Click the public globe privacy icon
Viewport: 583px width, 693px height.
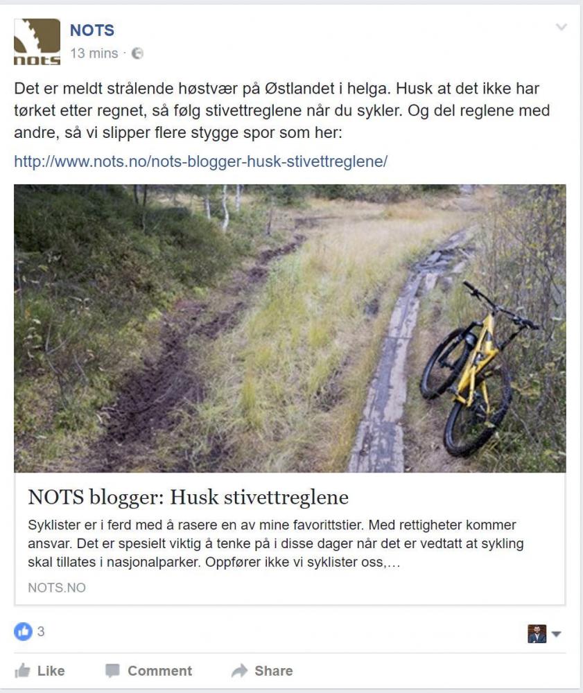137,53
